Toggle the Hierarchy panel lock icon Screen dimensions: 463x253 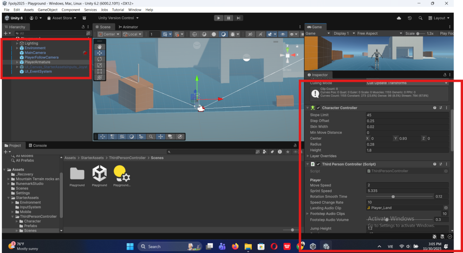[x=84, y=27]
